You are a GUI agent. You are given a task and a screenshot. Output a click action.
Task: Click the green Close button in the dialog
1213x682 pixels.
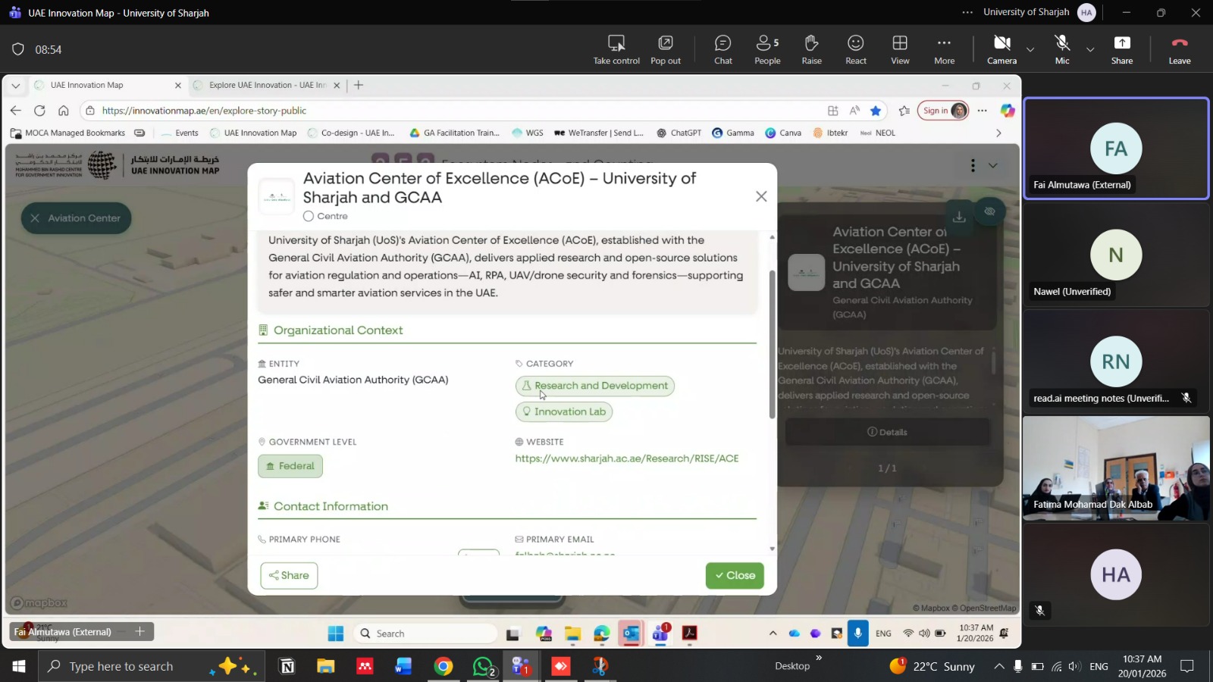pyautogui.click(x=735, y=575)
